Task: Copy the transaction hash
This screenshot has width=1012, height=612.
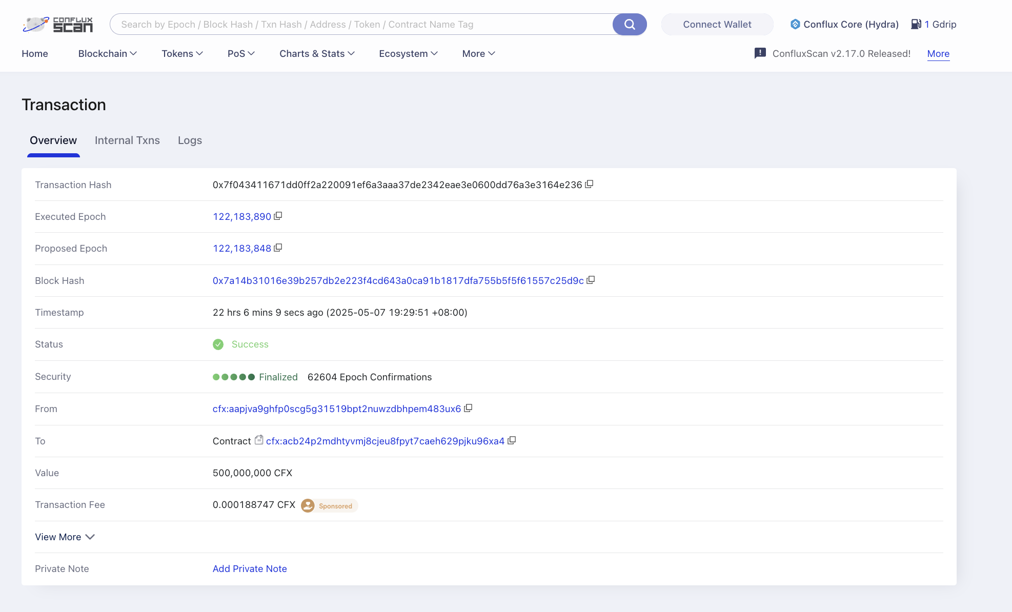Action: 589,184
